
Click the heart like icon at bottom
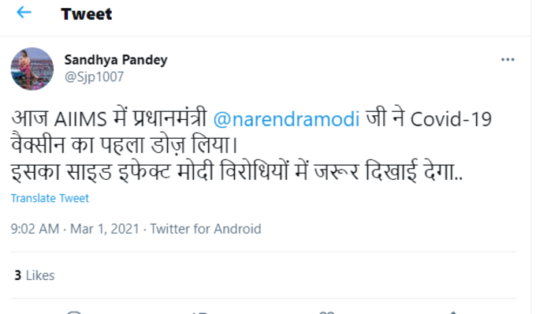[326, 312]
